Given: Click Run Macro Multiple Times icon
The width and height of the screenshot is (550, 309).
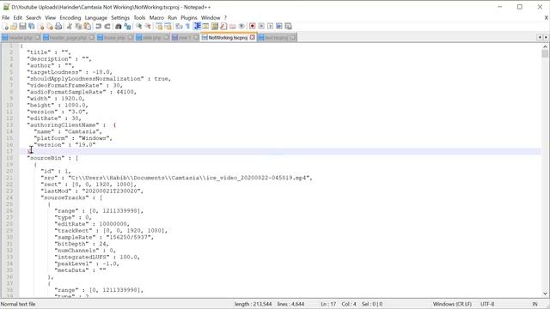Looking at the screenshot, I should (x=279, y=27).
